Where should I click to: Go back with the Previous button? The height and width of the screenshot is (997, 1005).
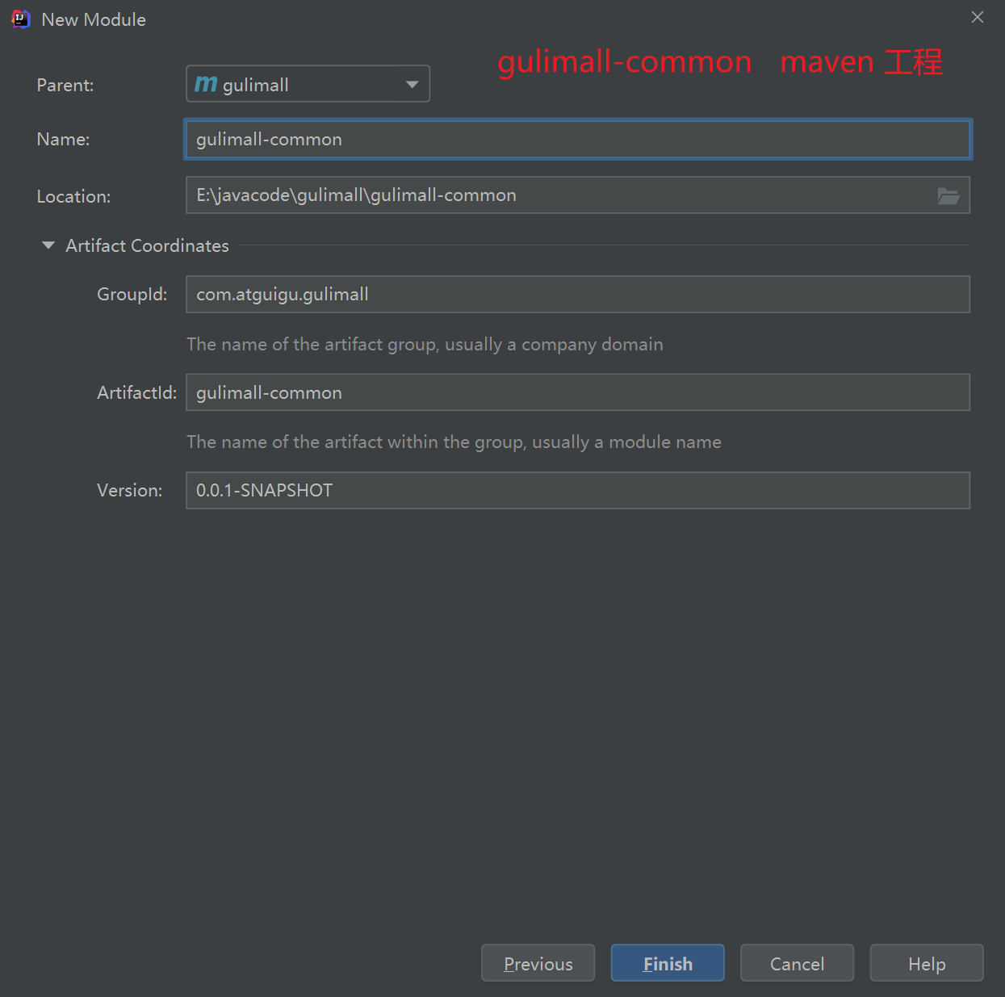(x=538, y=963)
